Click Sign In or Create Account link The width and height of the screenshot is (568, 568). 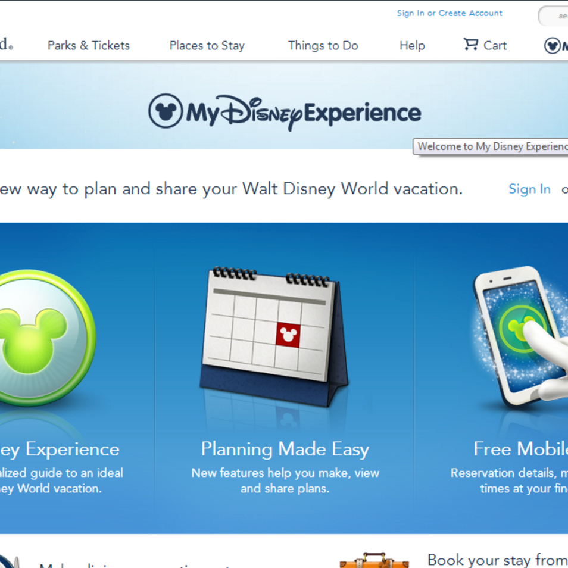tap(450, 13)
